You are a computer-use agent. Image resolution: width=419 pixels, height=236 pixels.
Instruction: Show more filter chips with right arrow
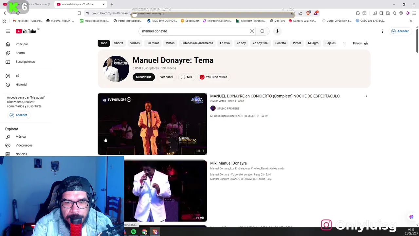(x=344, y=43)
